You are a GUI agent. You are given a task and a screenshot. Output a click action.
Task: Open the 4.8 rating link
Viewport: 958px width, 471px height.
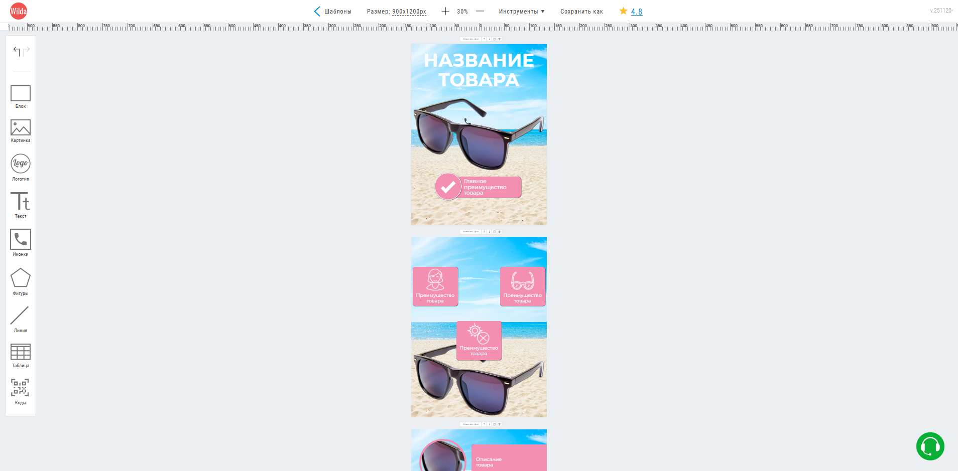[637, 12]
